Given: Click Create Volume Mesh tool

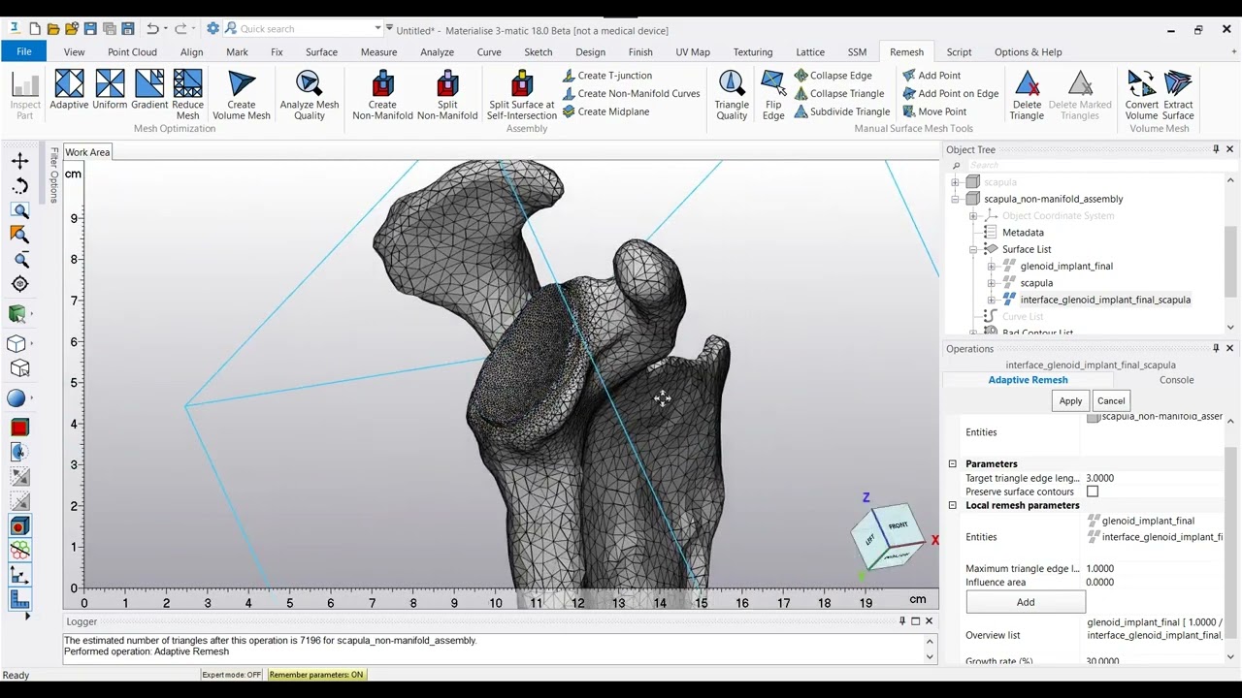Looking at the screenshot, I should click(x=242, y=95).
